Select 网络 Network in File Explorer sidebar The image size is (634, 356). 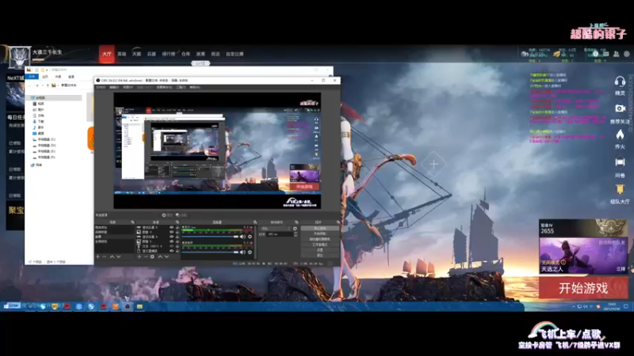tap(36, 165)
